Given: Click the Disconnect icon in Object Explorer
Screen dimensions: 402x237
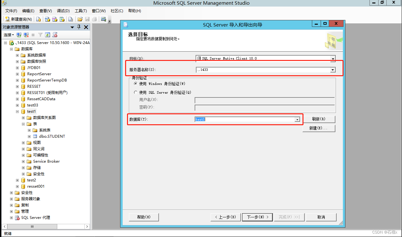Looking at the screenshot, I should point(26,35).
